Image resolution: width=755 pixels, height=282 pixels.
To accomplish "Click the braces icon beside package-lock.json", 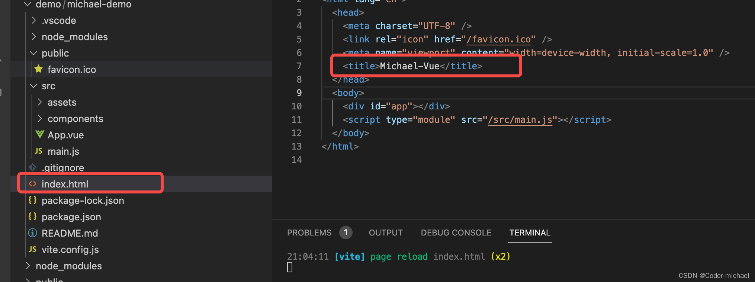I will (x=33, y=200).
